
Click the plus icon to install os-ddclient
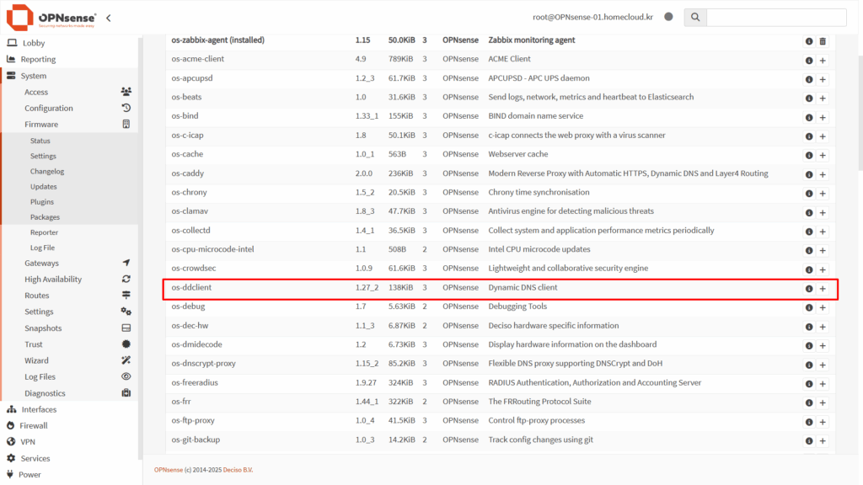(823, 289)
